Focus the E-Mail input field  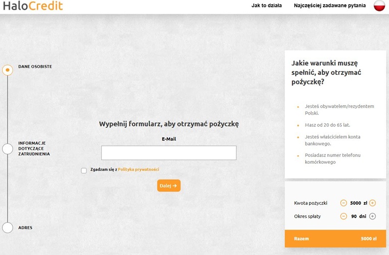click(169, 153)
